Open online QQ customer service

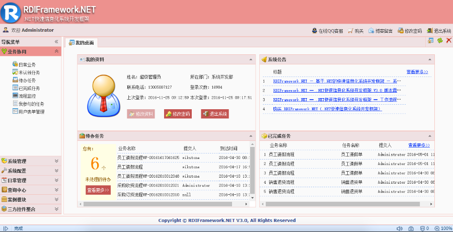(x=327, y=31)
